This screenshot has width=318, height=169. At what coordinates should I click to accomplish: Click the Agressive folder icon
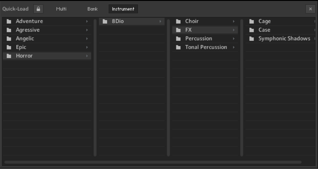[x=9, y=30]
